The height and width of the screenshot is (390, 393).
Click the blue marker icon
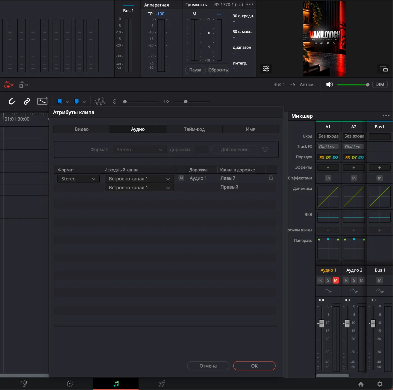(76, 101)
